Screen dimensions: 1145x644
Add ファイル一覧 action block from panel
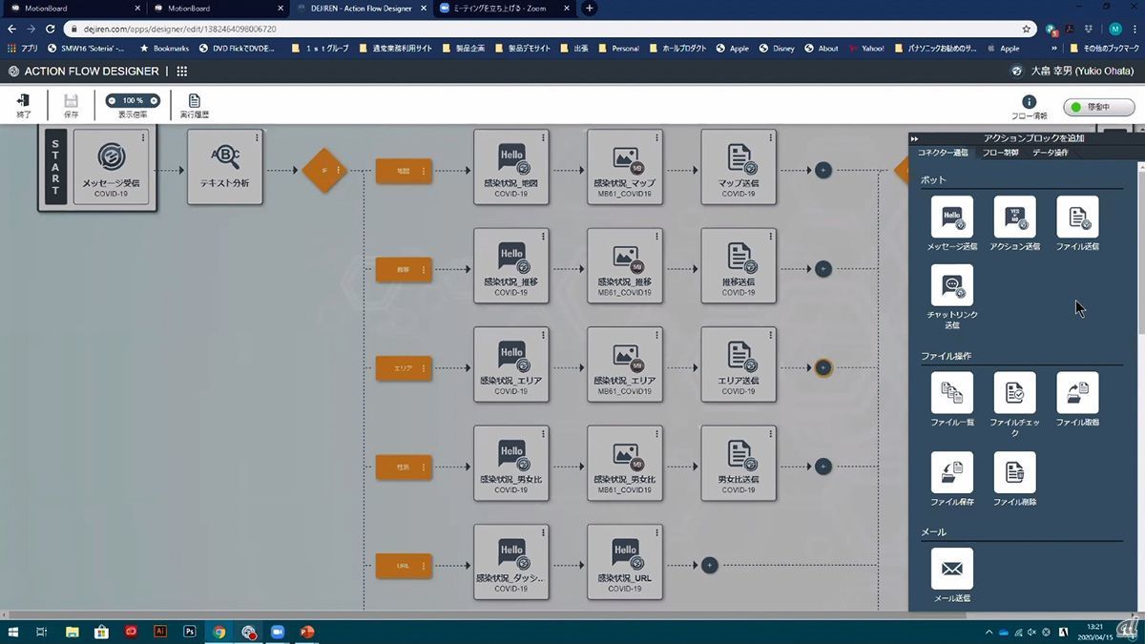(952, 392)
